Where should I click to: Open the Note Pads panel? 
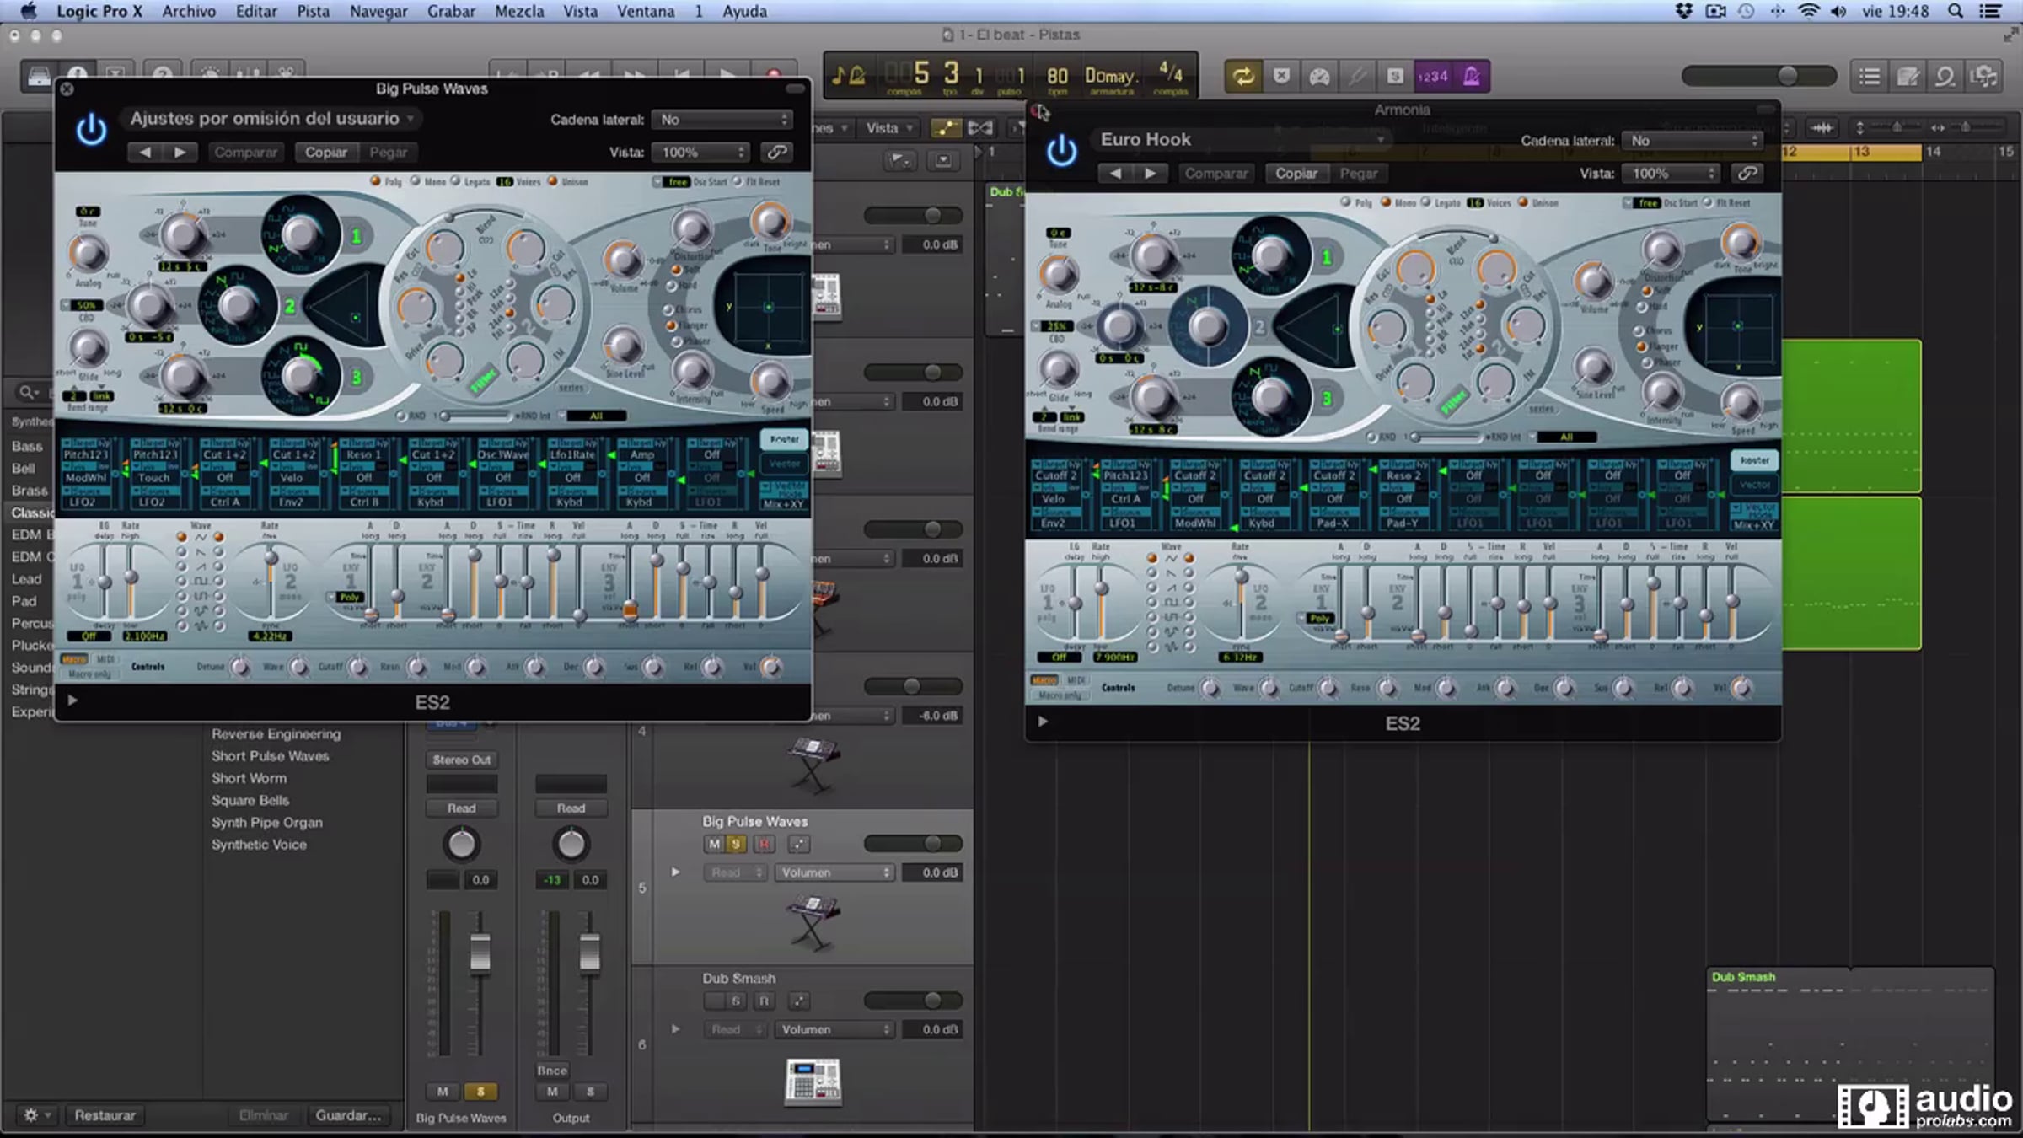coord(1908,77)
